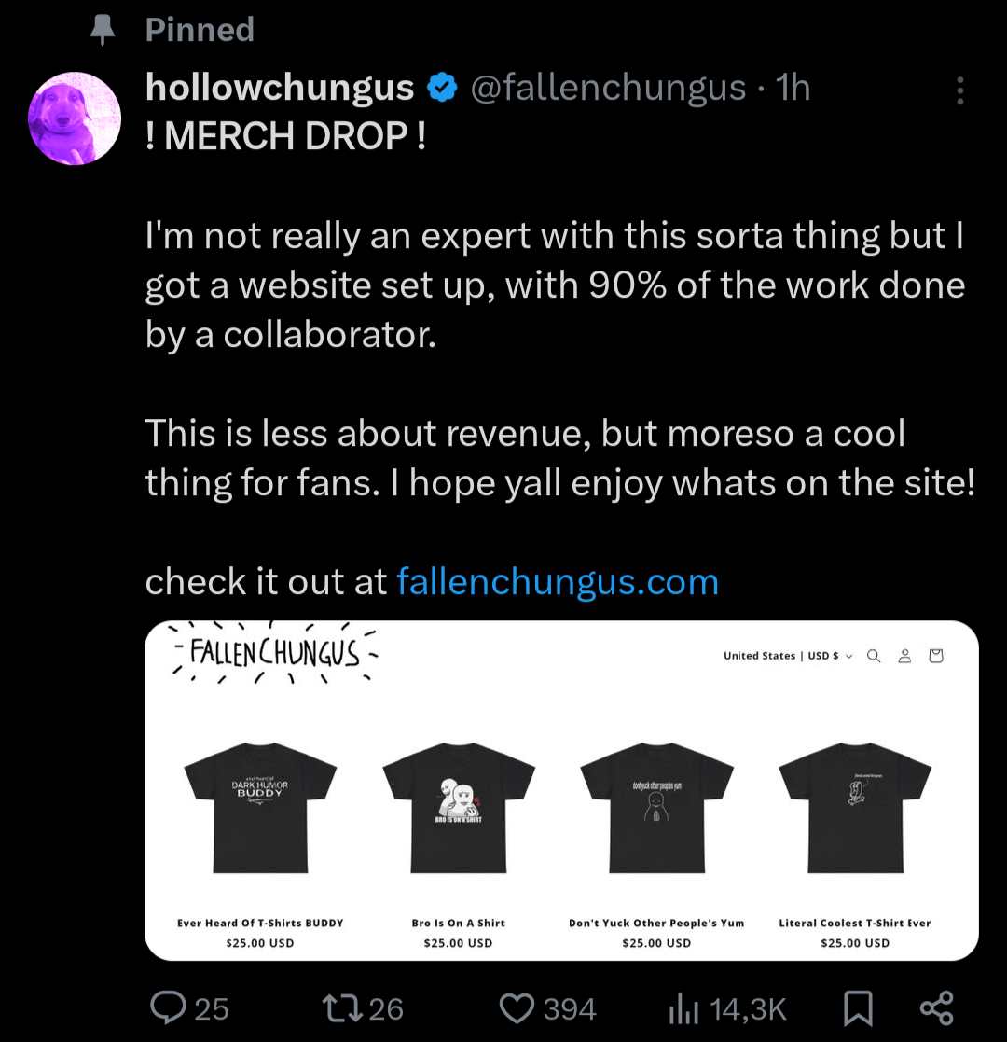Like the tweet with heart icon
Image resolution: width=1007 pixels, height=1042 pixels.
(x=516, y=1008)
